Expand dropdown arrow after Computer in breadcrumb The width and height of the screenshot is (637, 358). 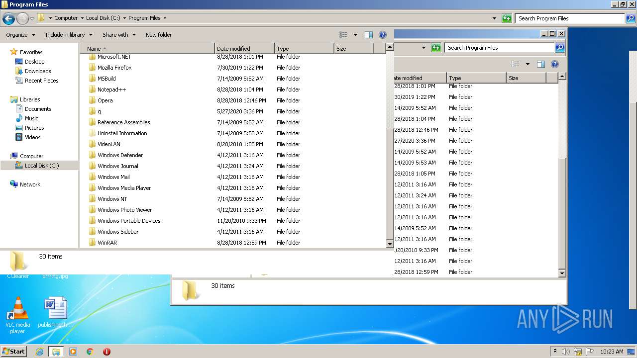(82, 18)
